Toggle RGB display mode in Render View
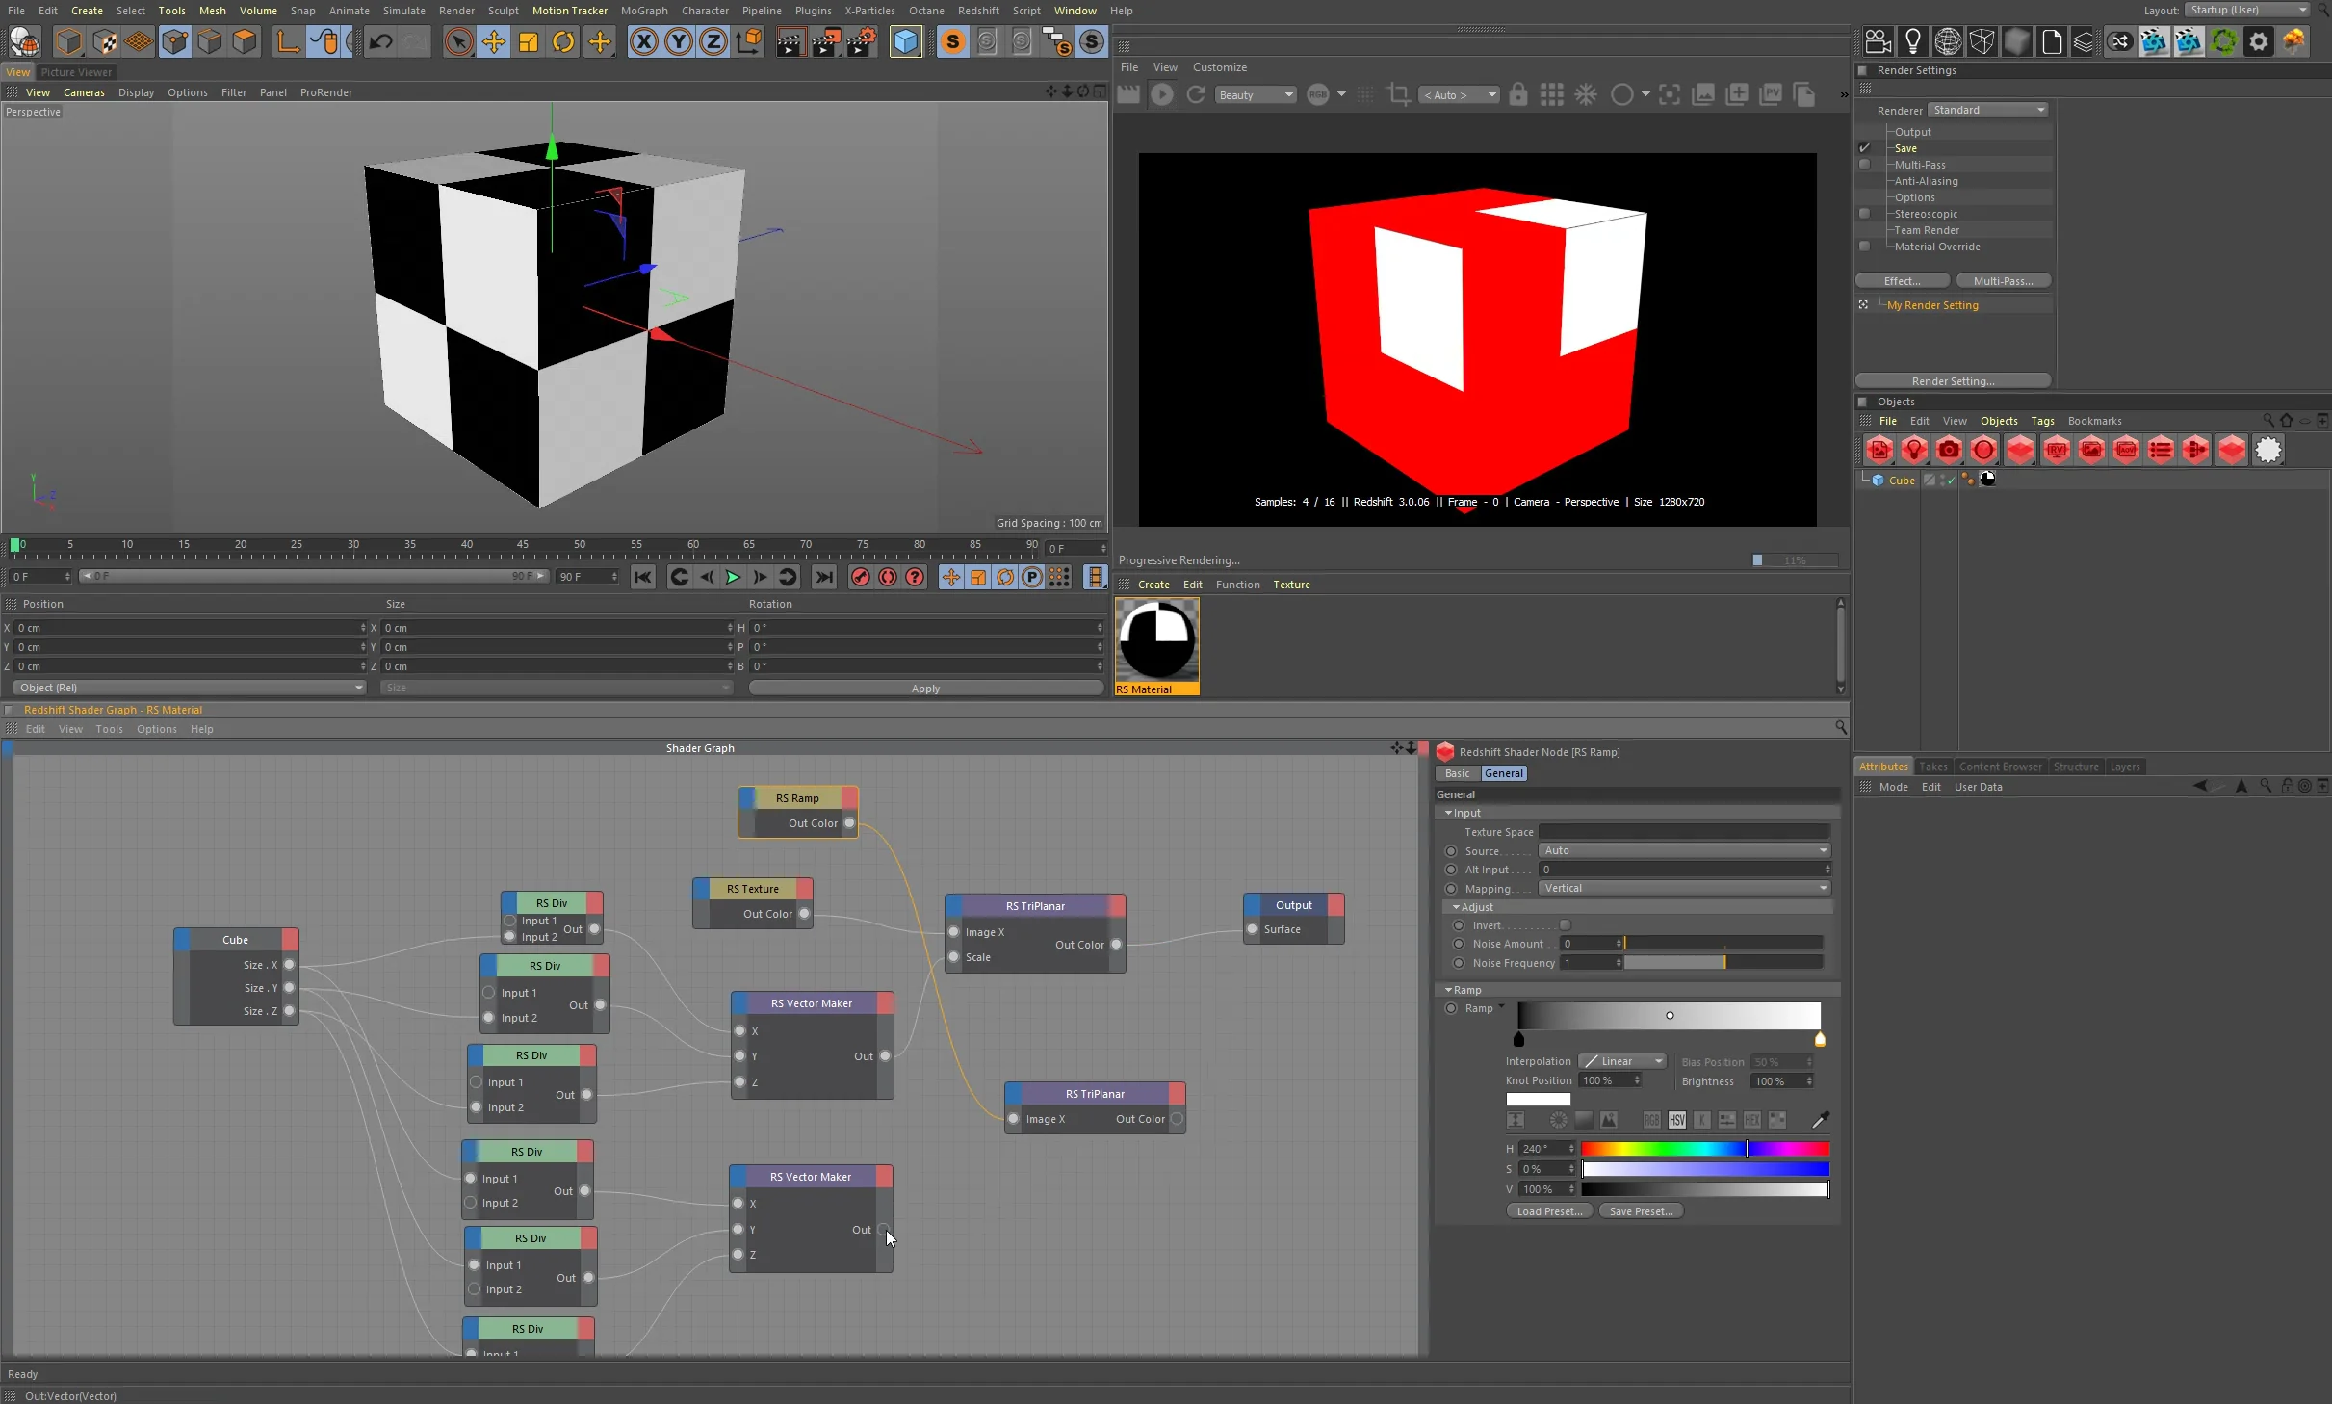Screen dimensions: 2332x1404 (1317, 94)
